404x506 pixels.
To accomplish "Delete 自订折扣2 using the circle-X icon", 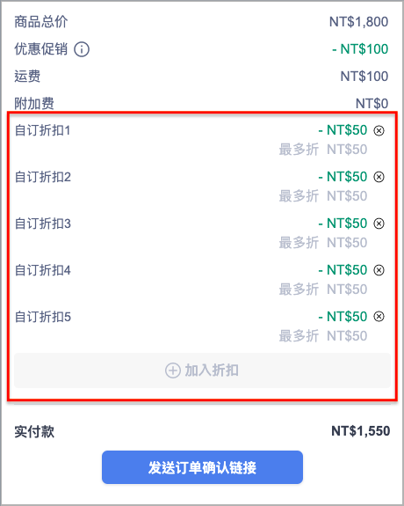I will (379, 177).
